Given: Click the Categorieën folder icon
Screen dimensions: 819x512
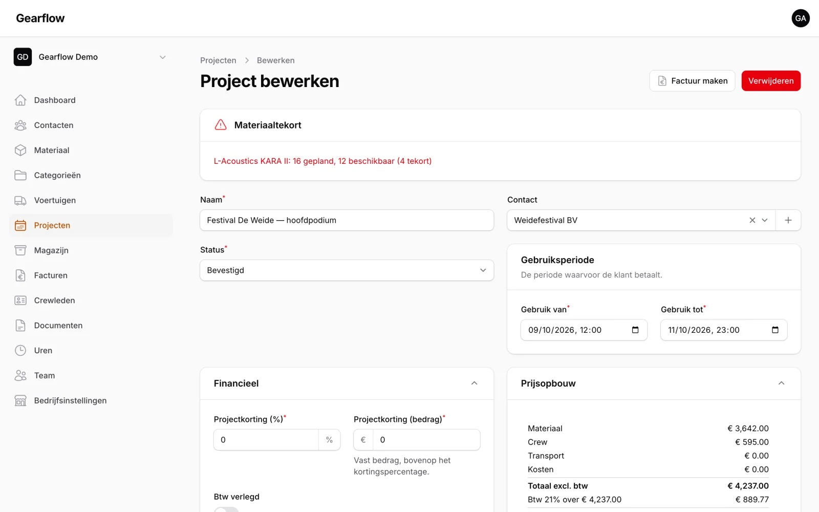Looking at the screenshot, I should point(20,176).
